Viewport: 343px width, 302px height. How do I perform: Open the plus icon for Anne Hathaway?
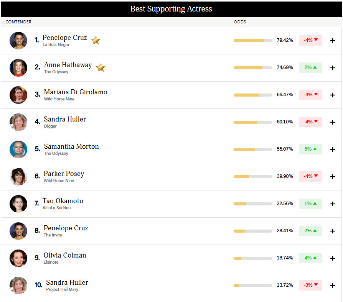(333, 68)
